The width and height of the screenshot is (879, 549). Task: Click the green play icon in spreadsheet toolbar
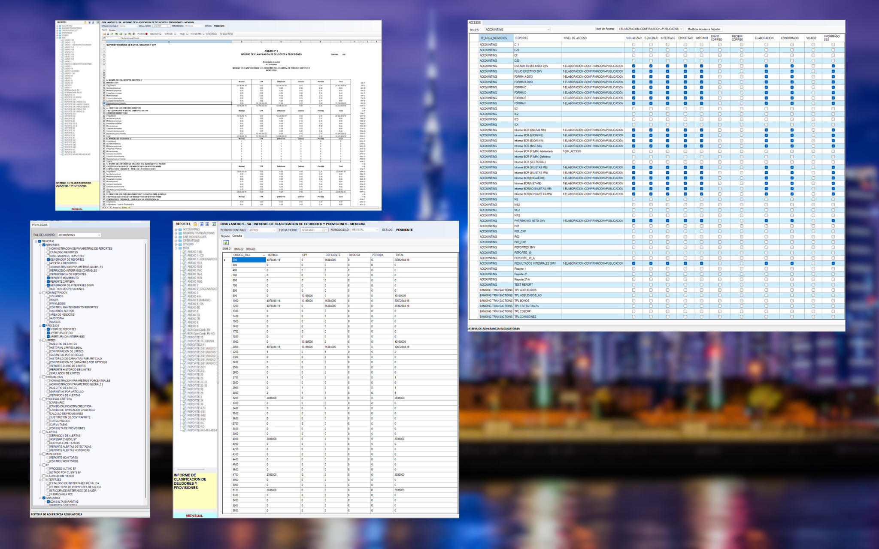(112, 34)
